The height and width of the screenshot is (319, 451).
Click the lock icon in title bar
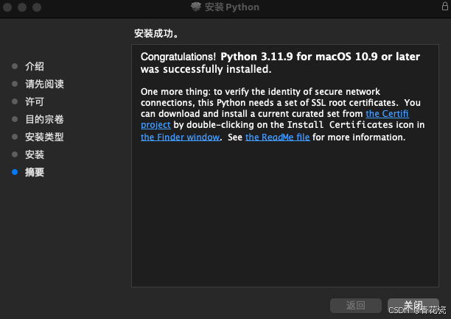445,7
